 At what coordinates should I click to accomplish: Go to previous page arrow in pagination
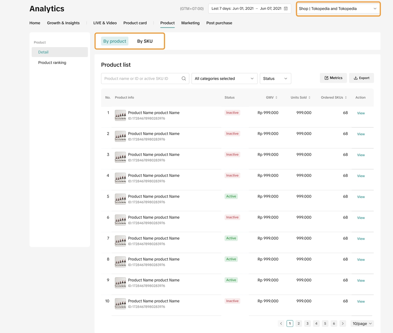click(x=281, y=323)
